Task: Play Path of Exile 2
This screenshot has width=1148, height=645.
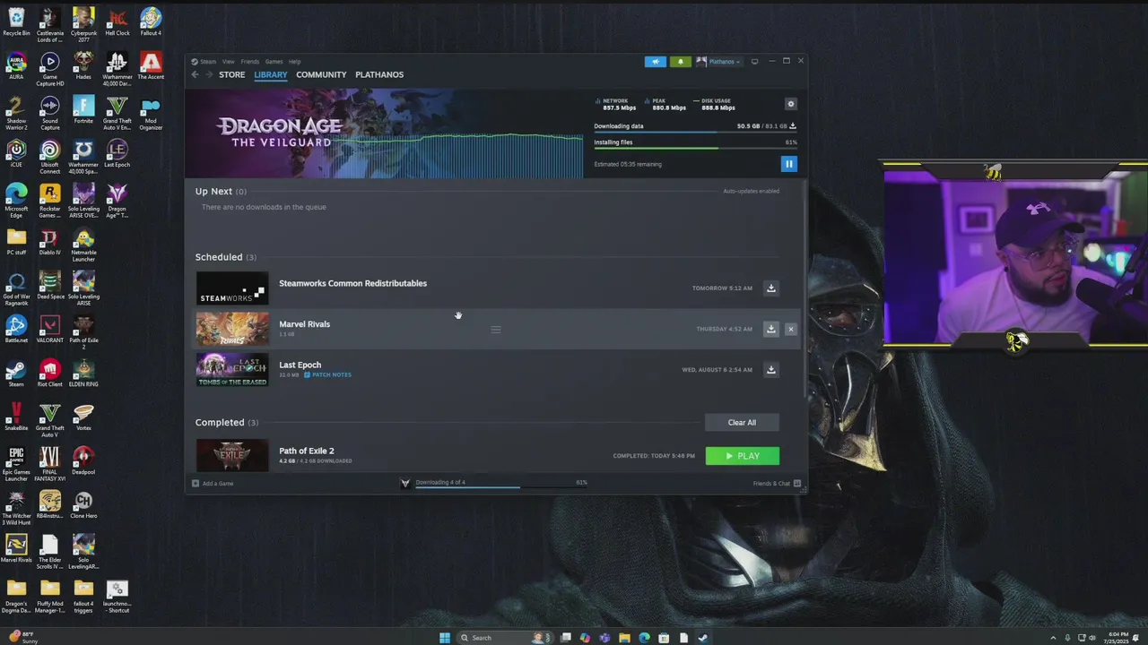Action: [742, 456]
